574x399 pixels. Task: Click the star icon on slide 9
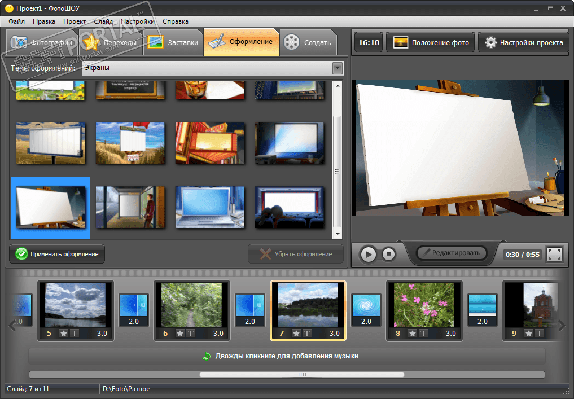[x=529, y=333]
